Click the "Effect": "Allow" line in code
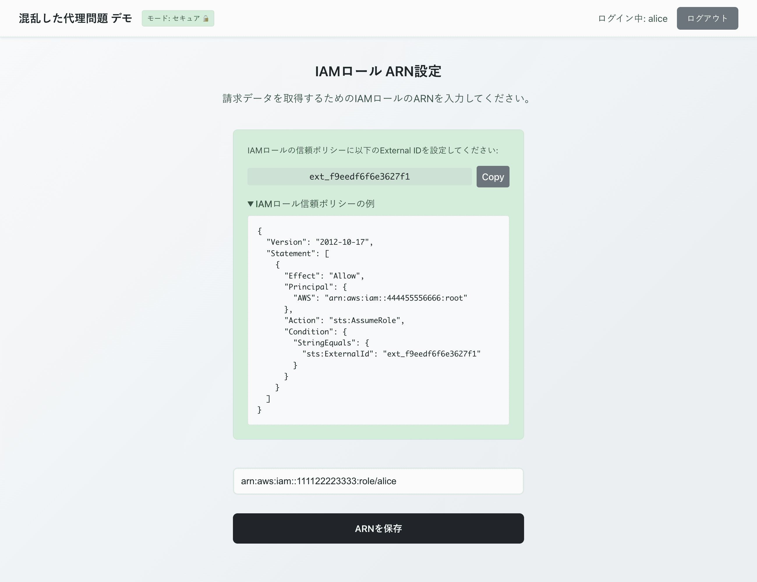The height and width of the screenshot is (582, 757). click(324, 276)
